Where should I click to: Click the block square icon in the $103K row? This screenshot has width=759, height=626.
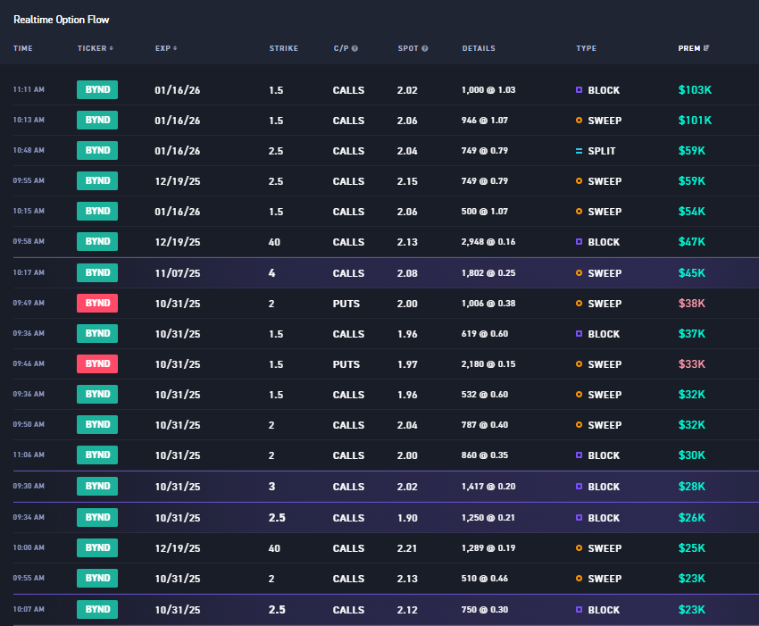[x=579, y=90]
